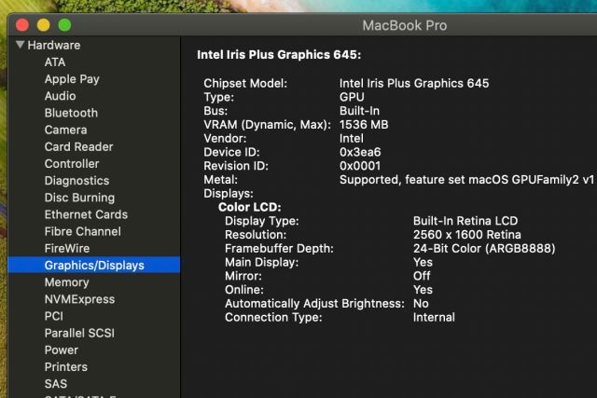Select Audio in the Hardware list
597x398 pixels.
pos(60,96)
